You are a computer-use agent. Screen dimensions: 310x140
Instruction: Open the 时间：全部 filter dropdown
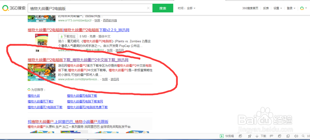(x=186, y=8)
